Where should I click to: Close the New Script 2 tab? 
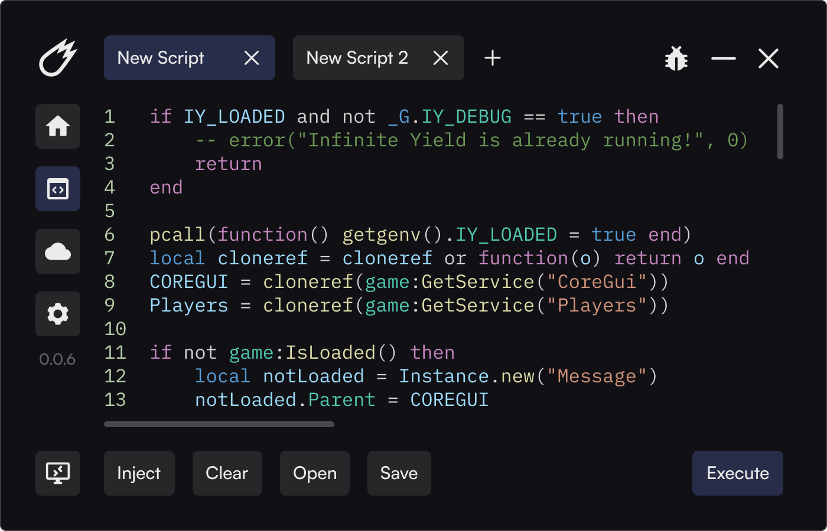click(x=441, y=58)
